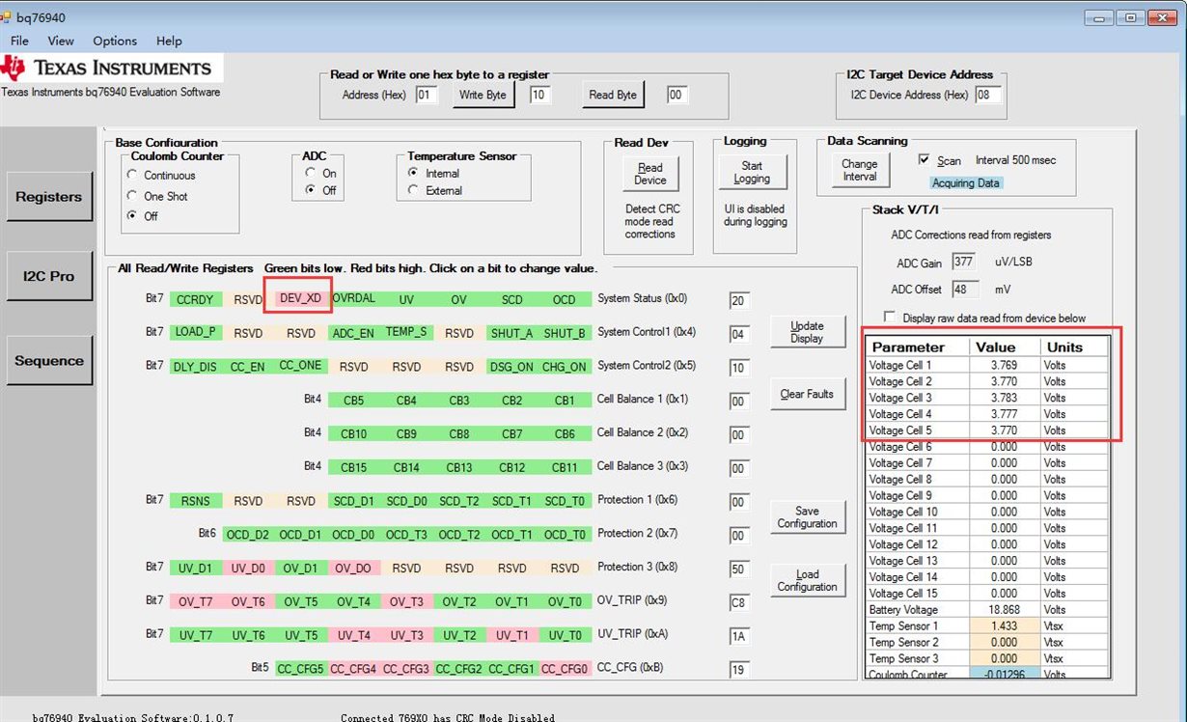Choose External temperature sensor
Image resolution: width=1187 pixels, height=722 pixels.
pyautogui.click(x=414, y=191)
